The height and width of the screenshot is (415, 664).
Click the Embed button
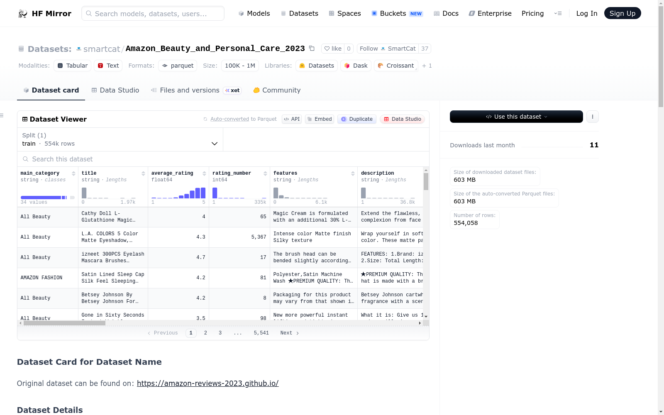click(320, 119)
